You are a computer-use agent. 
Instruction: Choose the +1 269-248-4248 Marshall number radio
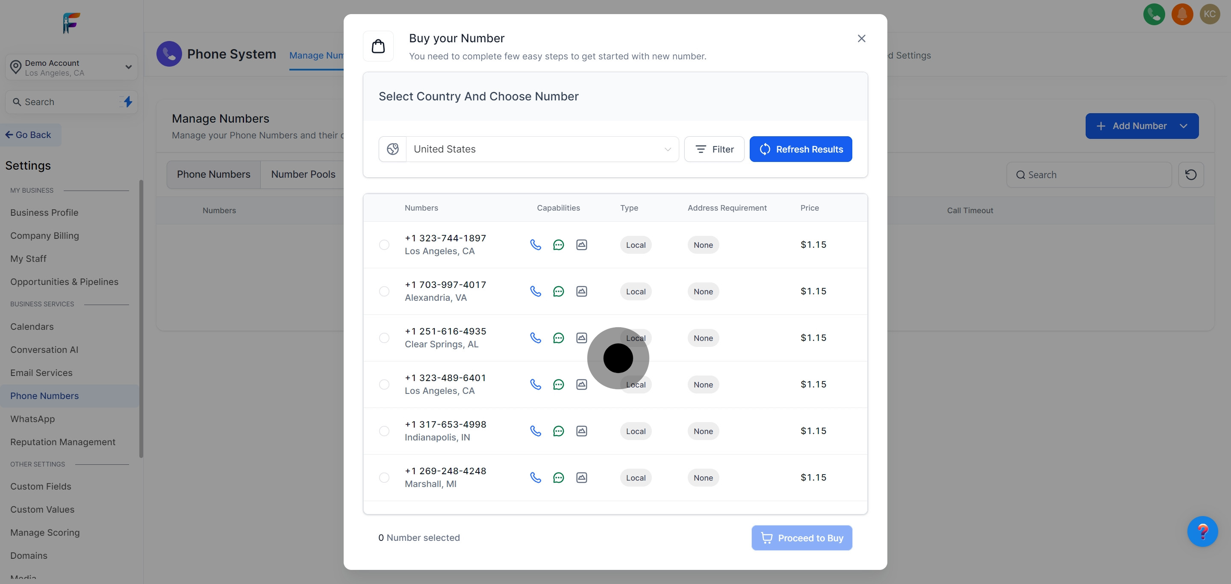tap(384, 478)
